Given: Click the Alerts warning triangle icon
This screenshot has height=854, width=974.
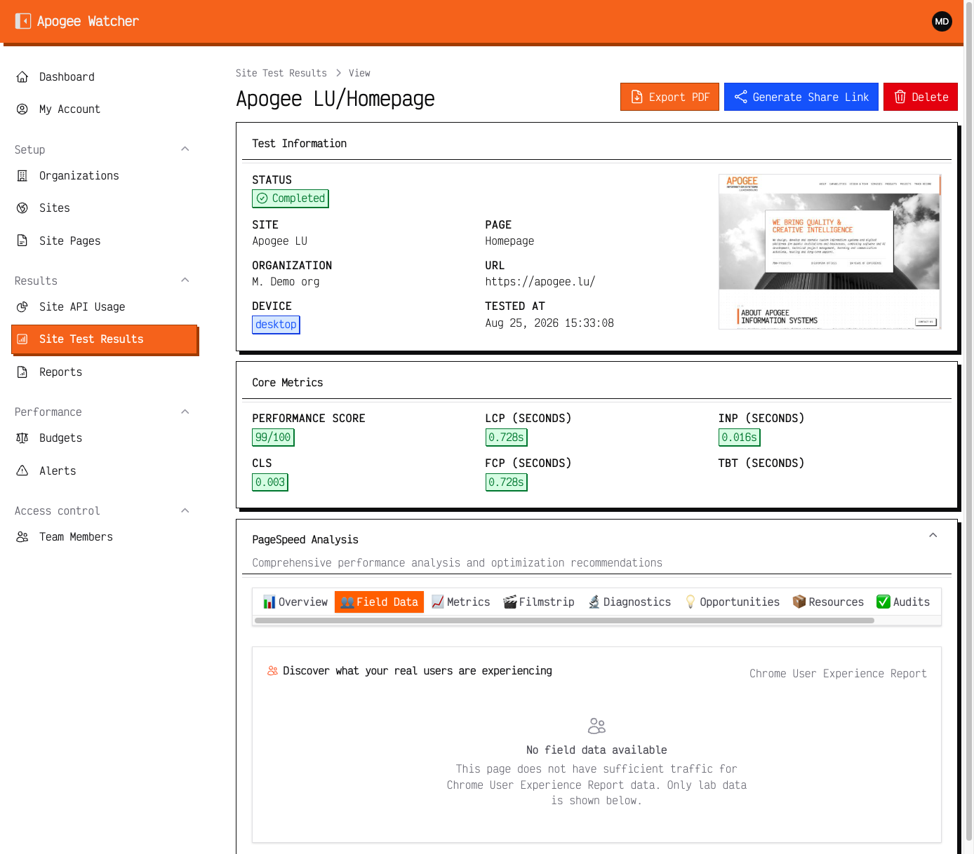Looking at the screenshot, I should click(22, 470).
